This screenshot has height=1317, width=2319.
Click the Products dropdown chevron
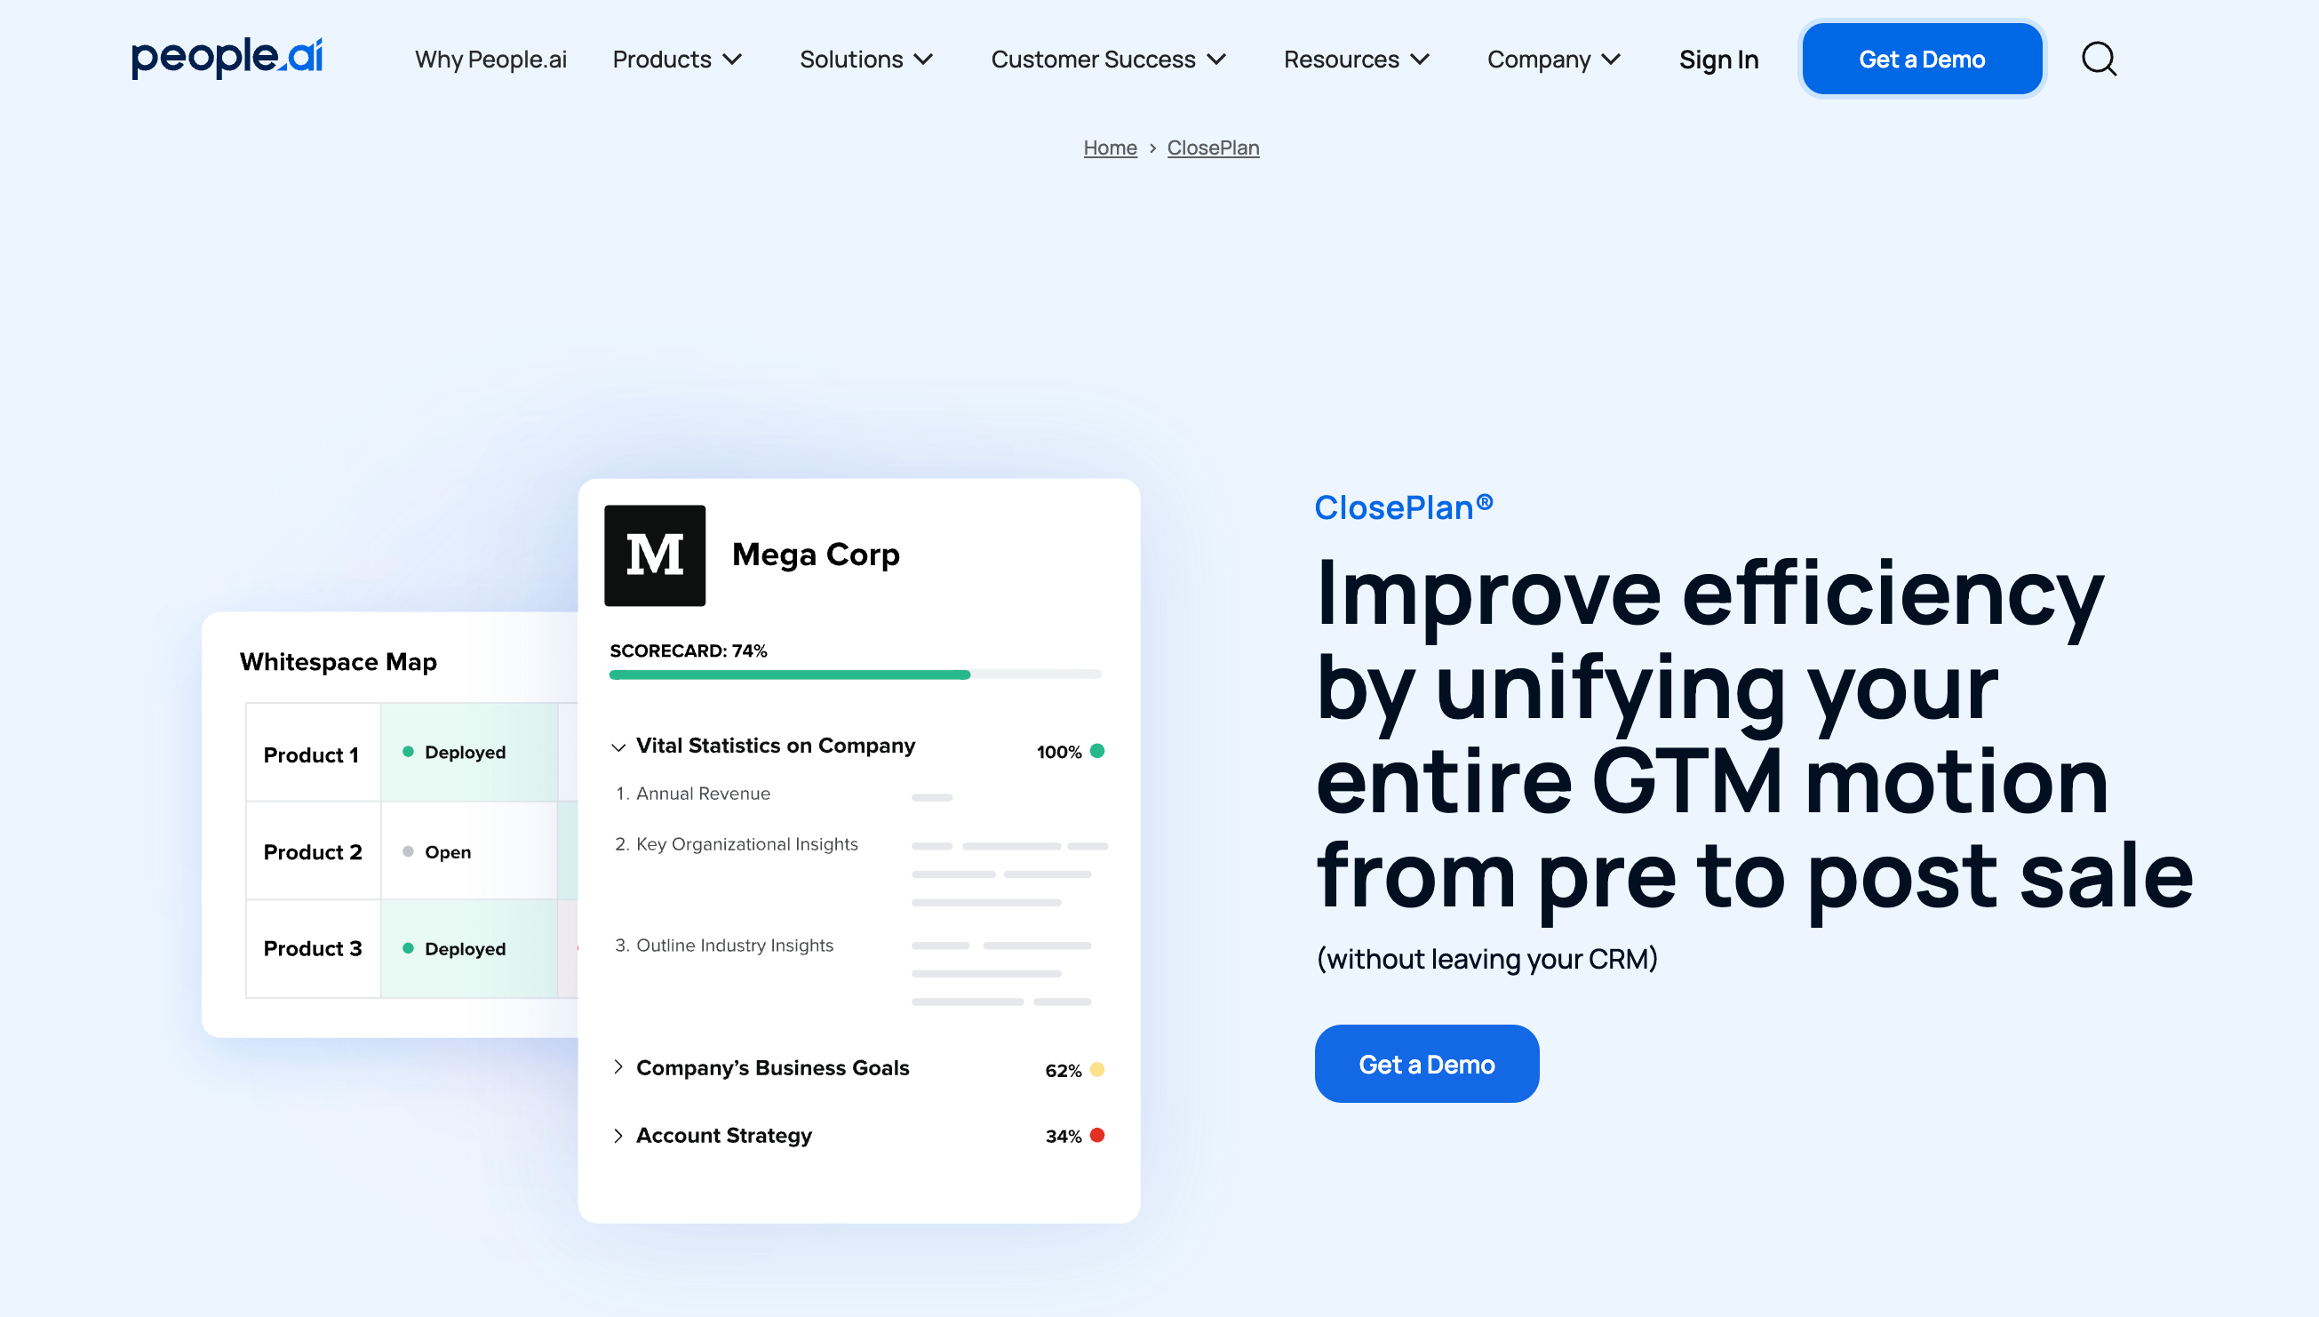click(733, 59)
